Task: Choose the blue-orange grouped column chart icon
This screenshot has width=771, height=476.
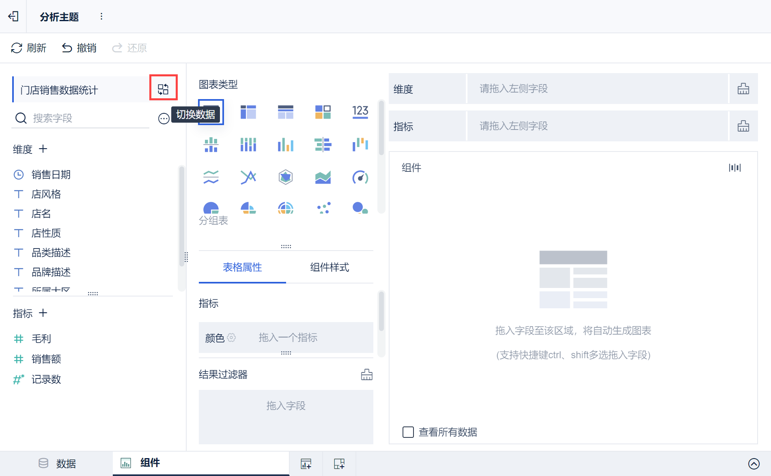Action: click(286, 145)
